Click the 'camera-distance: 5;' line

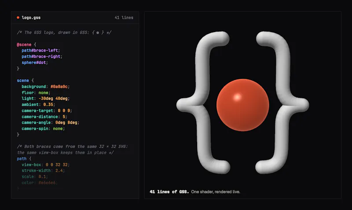pyautogui.click(x=44, y=117)
